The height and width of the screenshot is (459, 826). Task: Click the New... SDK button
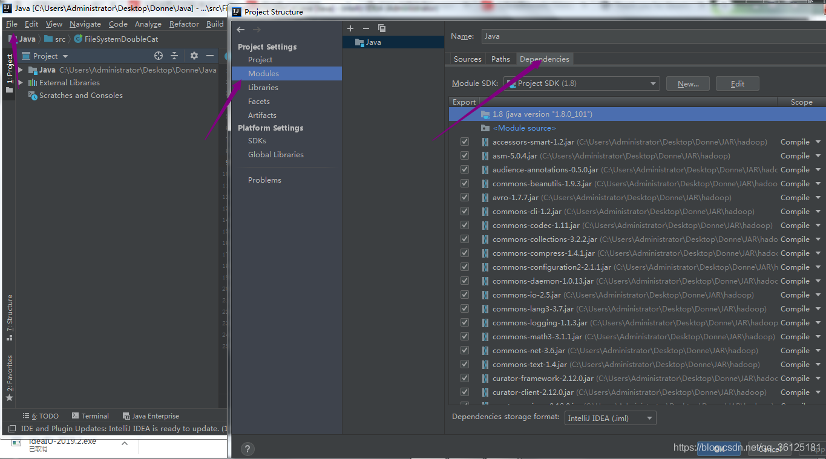coord(688,84)
